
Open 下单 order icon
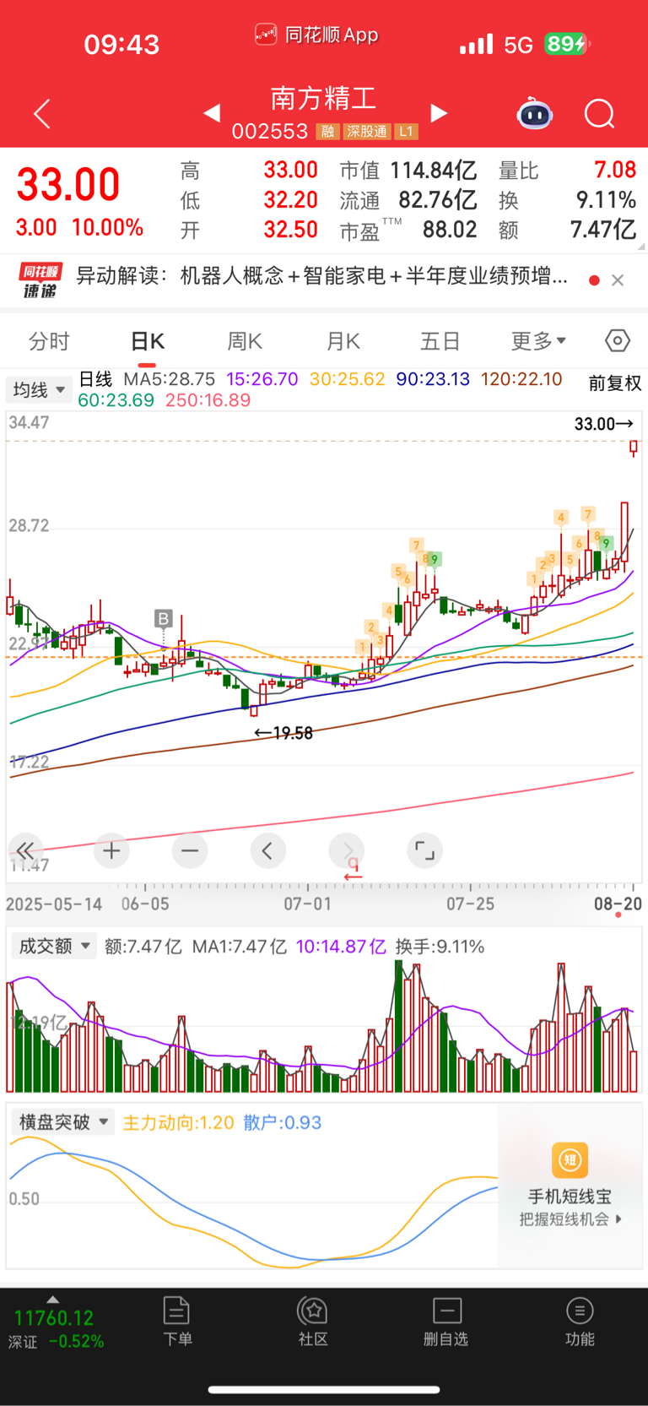[x=177, y=1322]
